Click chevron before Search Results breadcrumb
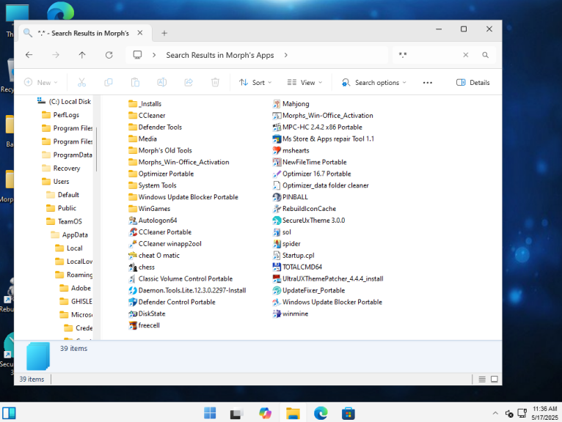 pyautogui.click(x=154, y=55)
